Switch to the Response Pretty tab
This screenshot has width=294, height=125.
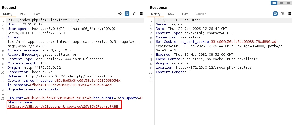[x=156, y=14]
